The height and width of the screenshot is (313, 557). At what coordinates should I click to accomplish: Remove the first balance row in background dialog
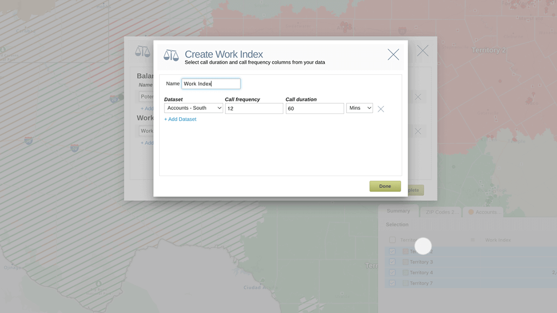tap(418, 97)
